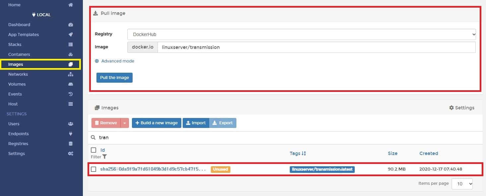Toggle the select-all checkbox next to Id
The image size is (486, 196).
[93, 150]
